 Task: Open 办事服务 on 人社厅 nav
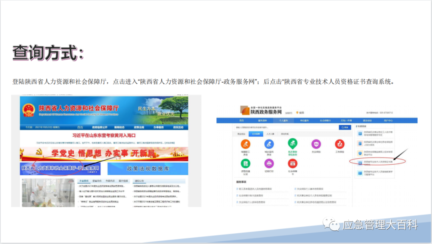(158, 127)
